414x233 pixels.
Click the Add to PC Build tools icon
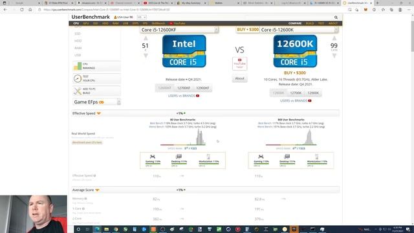[78, 91]
